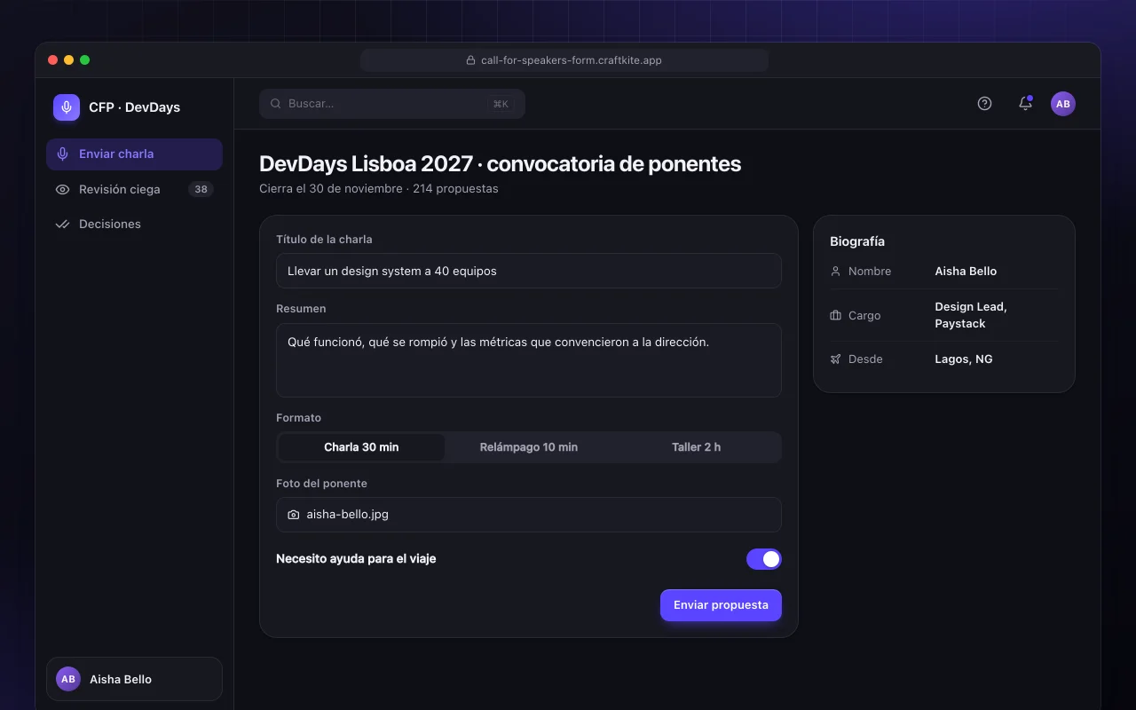Toggle off Necesito ayuda para el viaje

764,559
